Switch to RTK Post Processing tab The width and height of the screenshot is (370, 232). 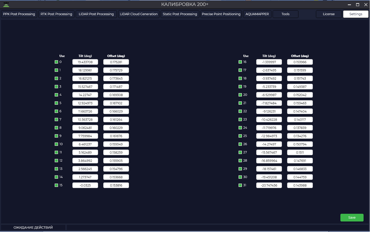click(x=56, y=14)
